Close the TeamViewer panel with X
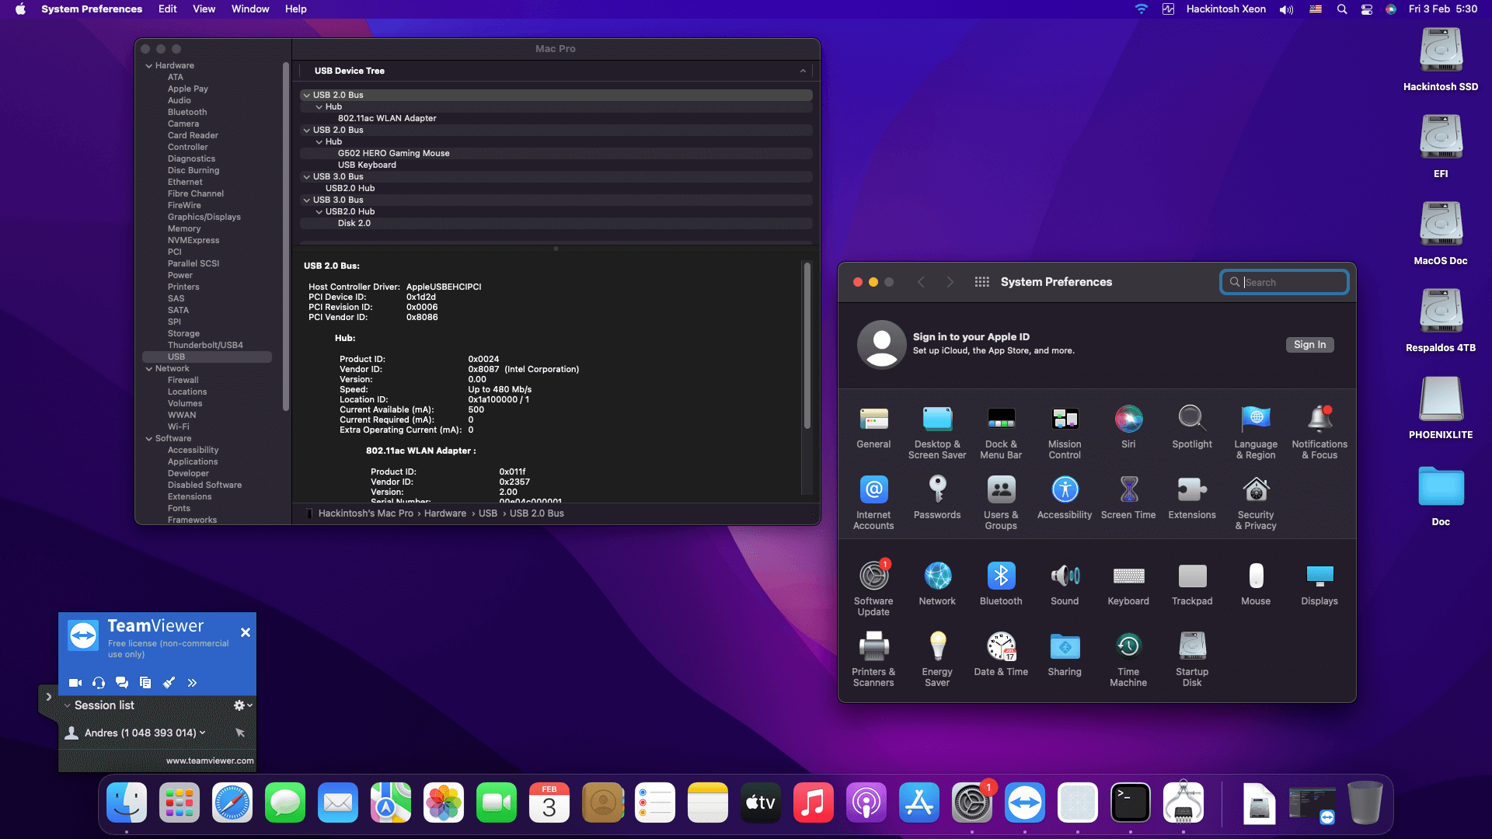This screenshot has height=839, width=1492. pos(246,632)
